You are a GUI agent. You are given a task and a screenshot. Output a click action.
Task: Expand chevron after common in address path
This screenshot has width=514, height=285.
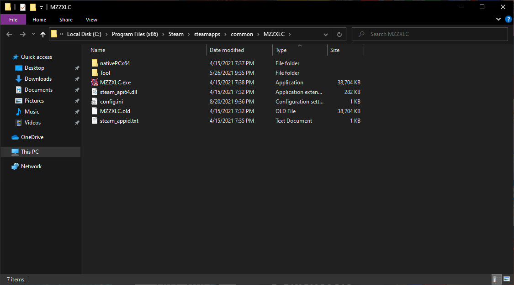tap(258, 34)
